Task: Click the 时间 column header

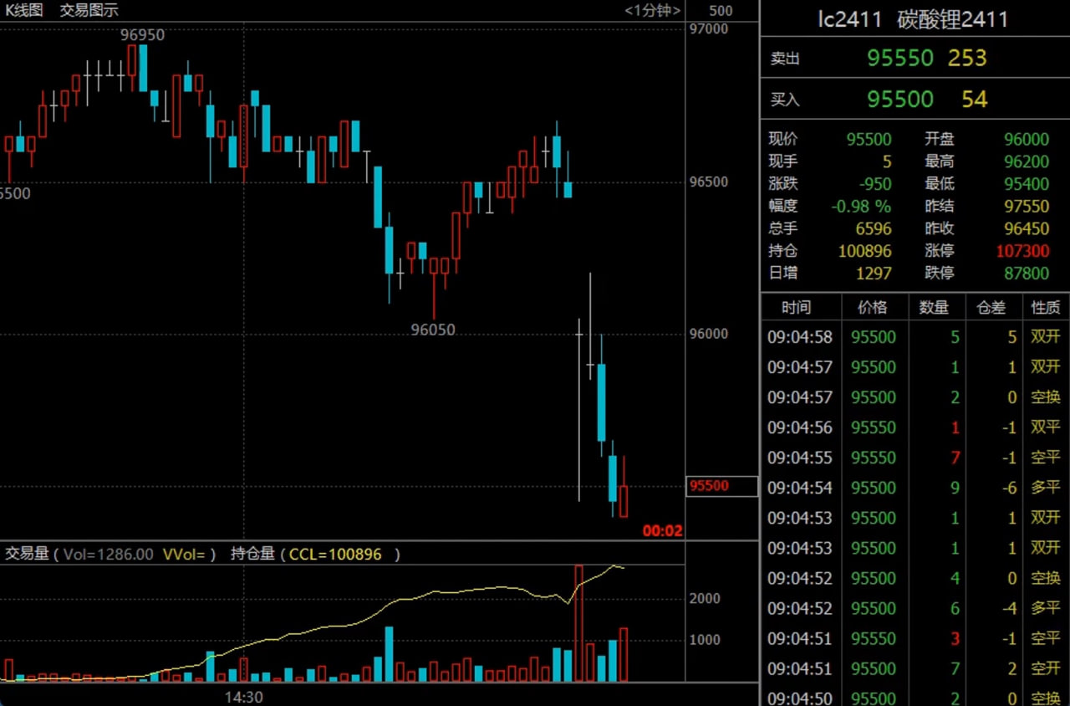Action: 796,307
